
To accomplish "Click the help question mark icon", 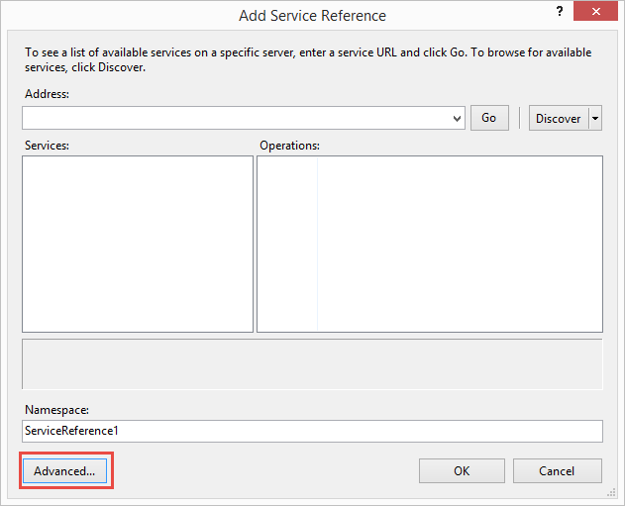I will click(560, 11).
